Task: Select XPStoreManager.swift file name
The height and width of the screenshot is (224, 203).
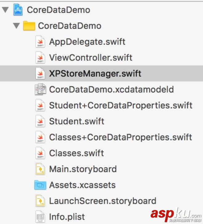Action: [95, 74]
